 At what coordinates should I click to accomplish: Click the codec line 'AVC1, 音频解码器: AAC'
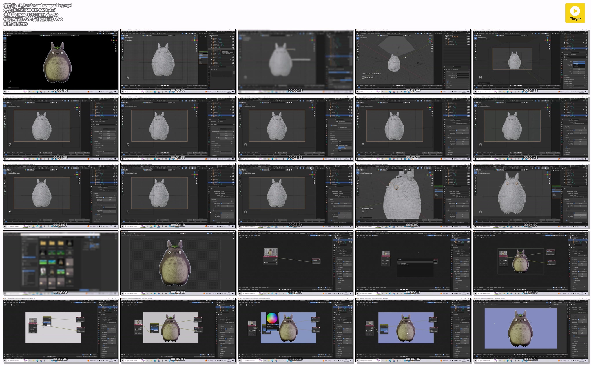tap(43, 19)
